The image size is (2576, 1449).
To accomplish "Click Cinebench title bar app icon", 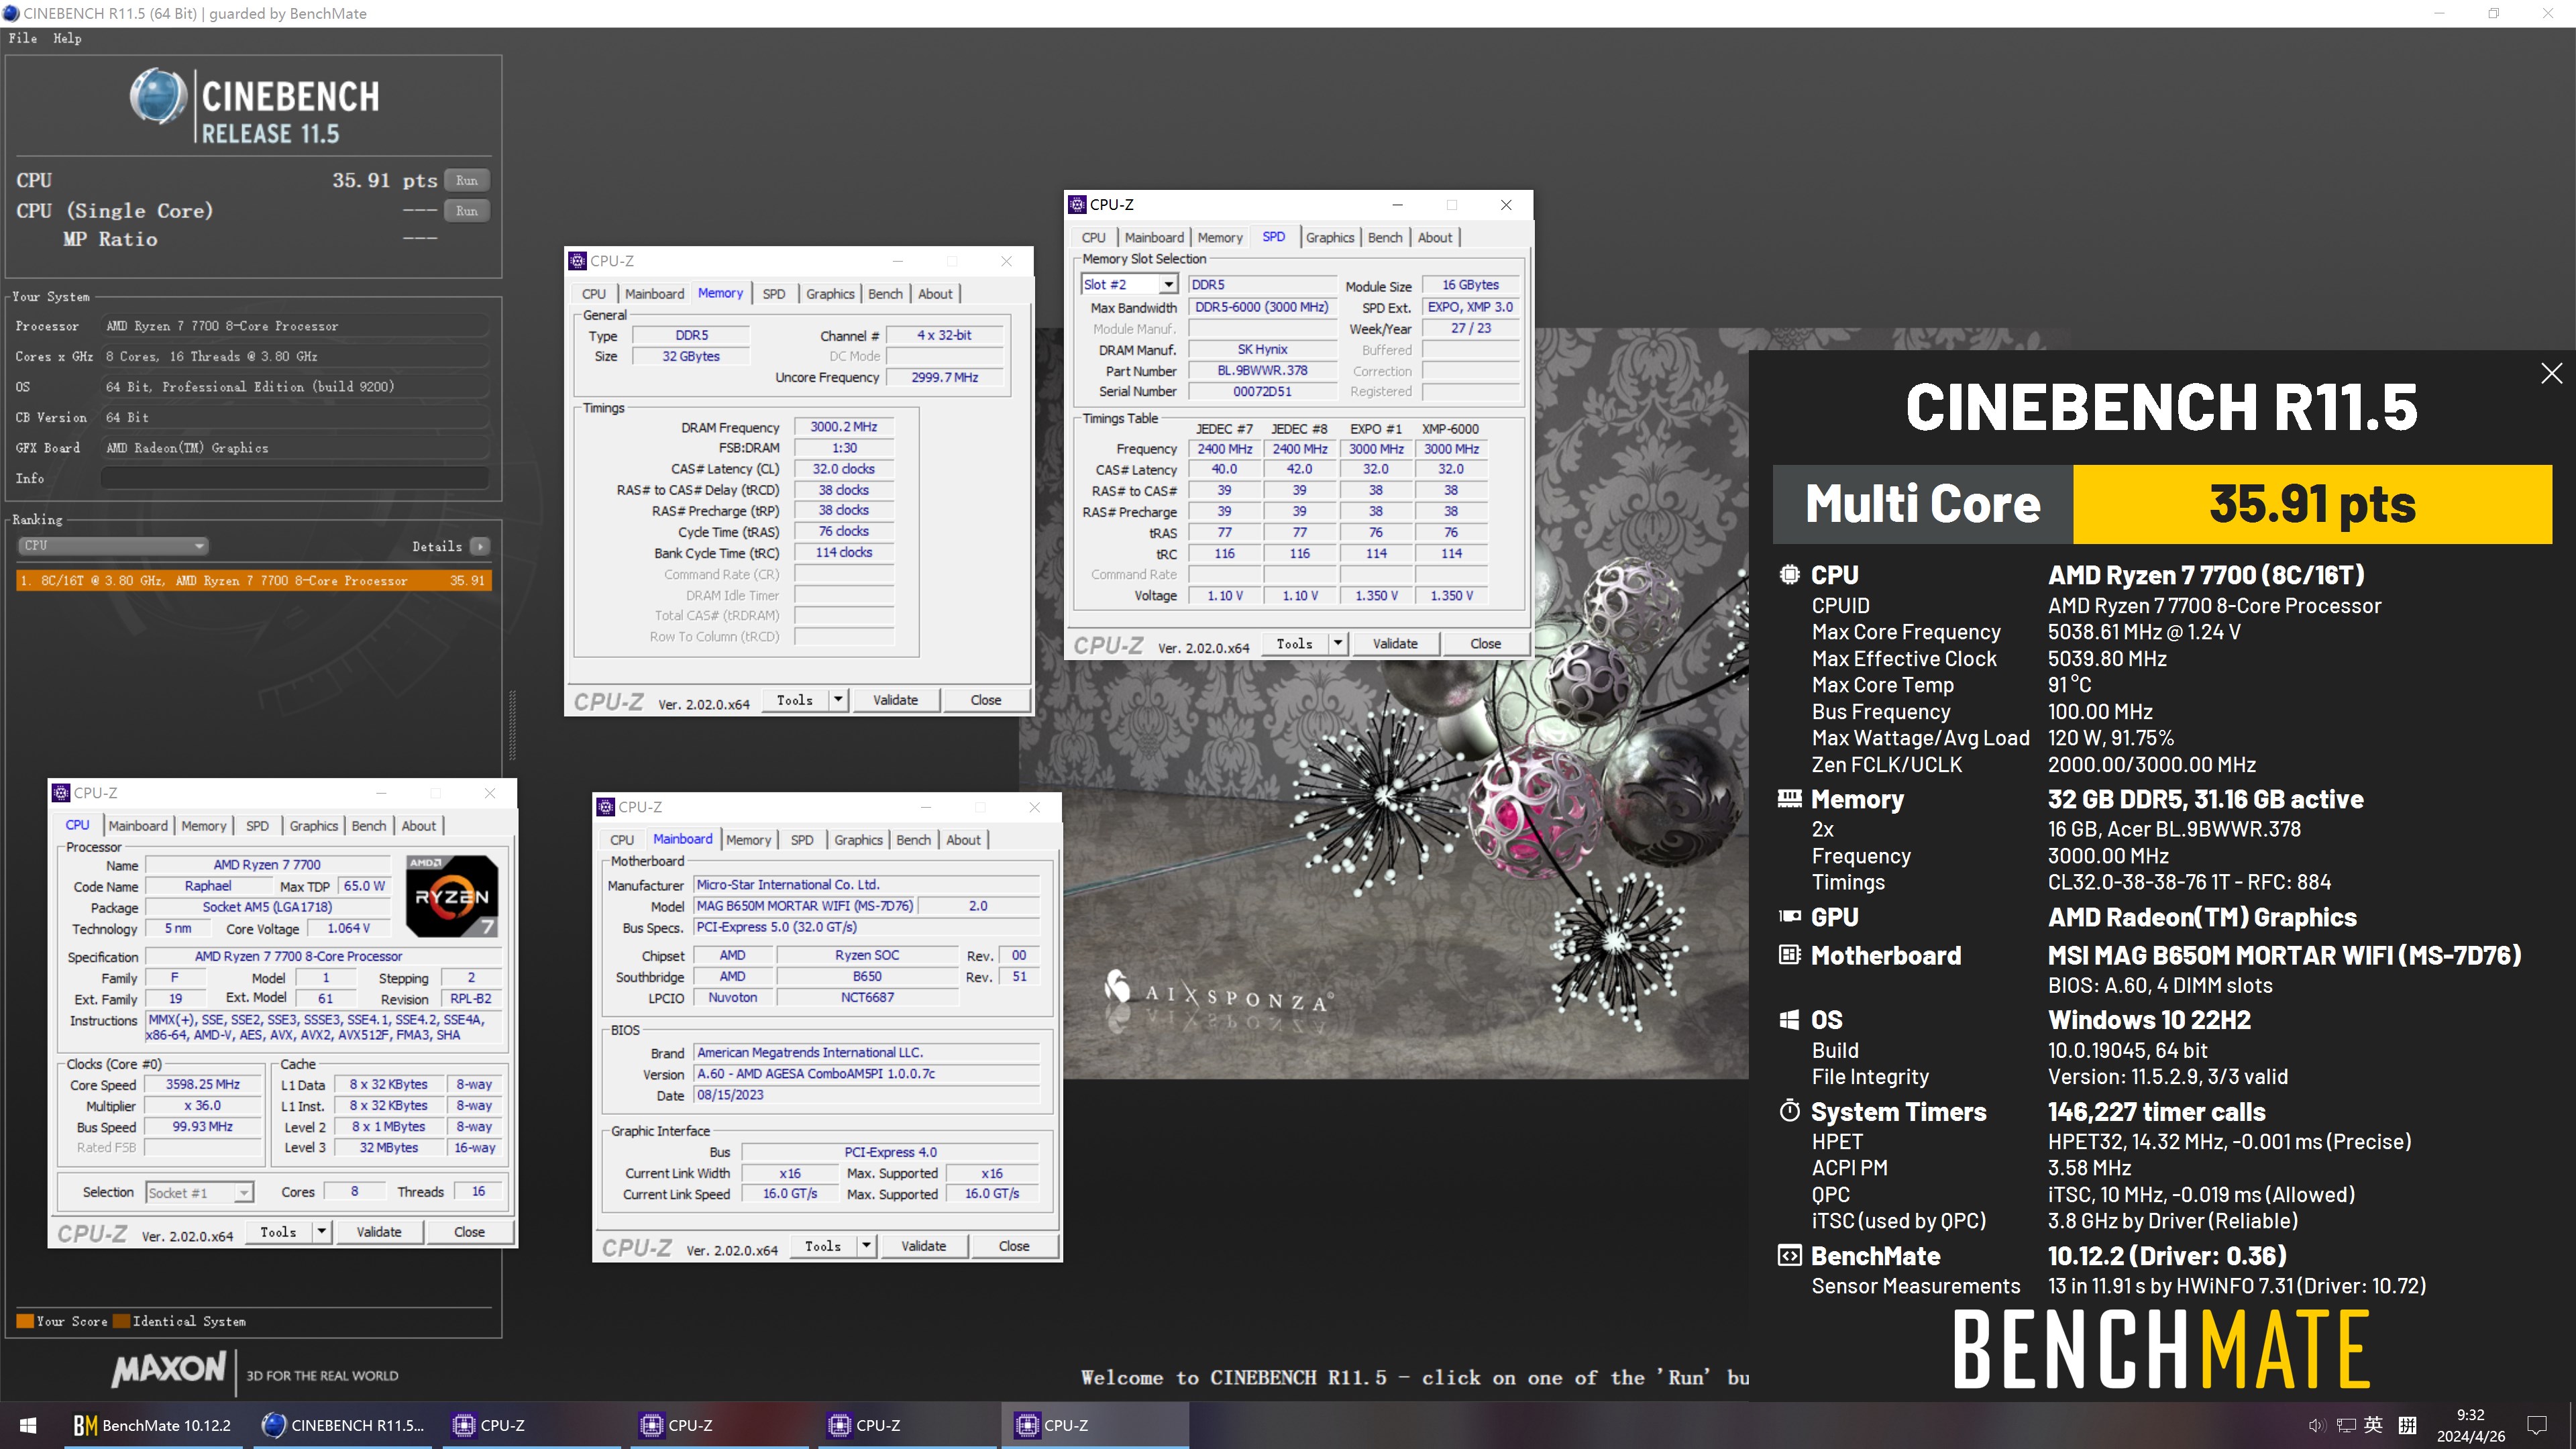I will [x=11, y=13].
